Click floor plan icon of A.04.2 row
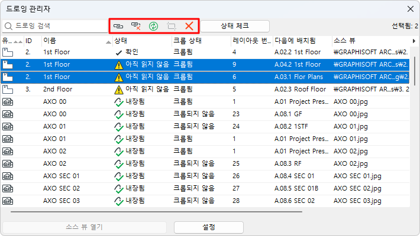Screen dimensions: 420x236 click(8, 64)
